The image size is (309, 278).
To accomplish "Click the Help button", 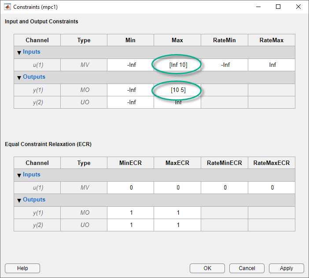I will (x=22, y=268).
